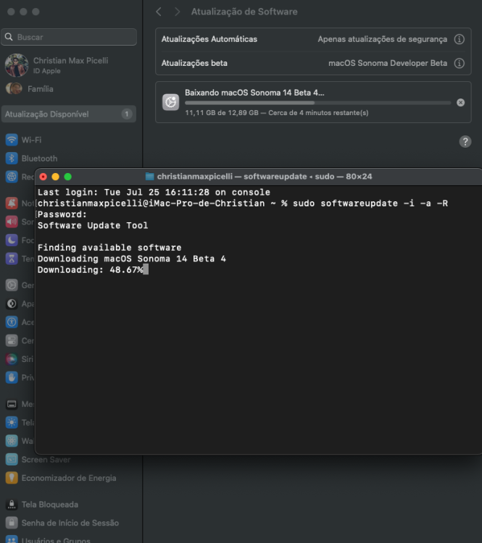This screenshot has width=482, height=543.
Task: Go back with the left chevron
Action: (159, 12)
